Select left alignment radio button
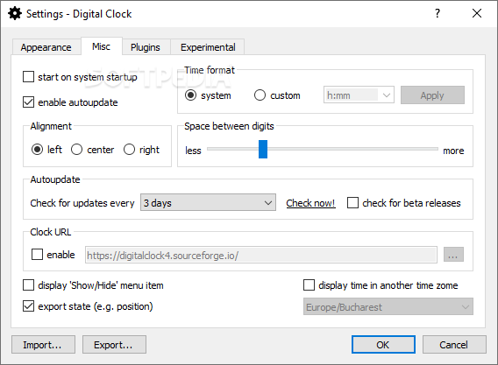Viewport: 498px width, 365px height. click(37, 150)
